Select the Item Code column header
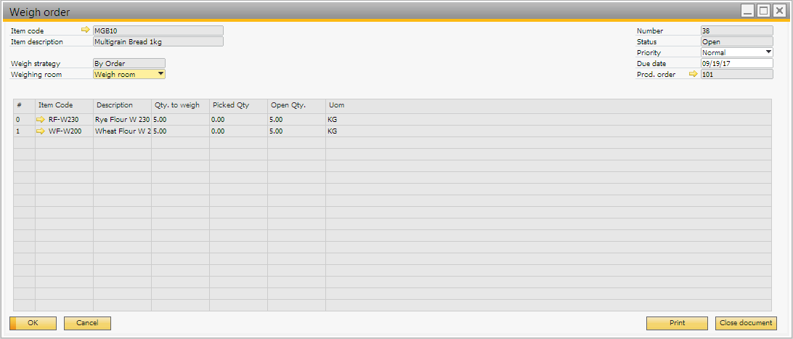 coord(64,105)
